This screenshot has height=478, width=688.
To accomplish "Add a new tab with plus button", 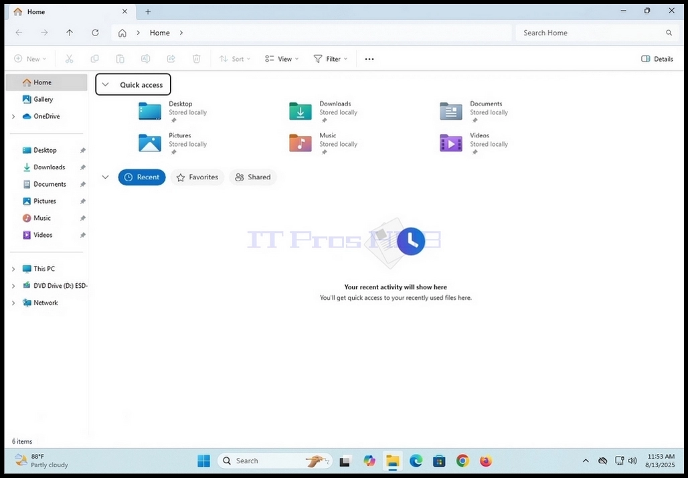I will click(x=148, y=12).
